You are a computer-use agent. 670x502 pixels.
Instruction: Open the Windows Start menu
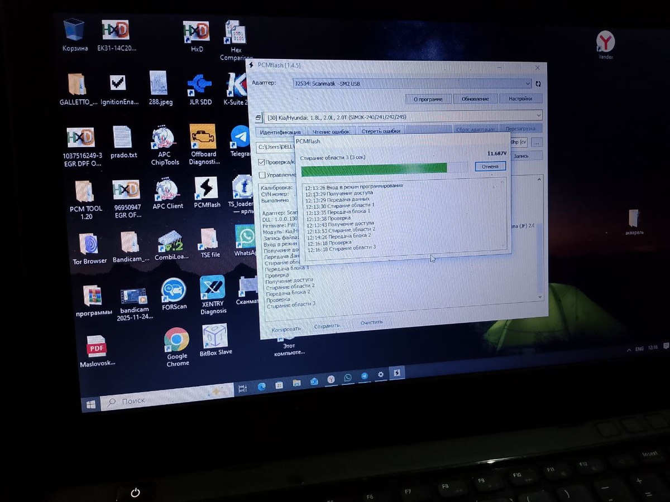click(x=91, y=403)
